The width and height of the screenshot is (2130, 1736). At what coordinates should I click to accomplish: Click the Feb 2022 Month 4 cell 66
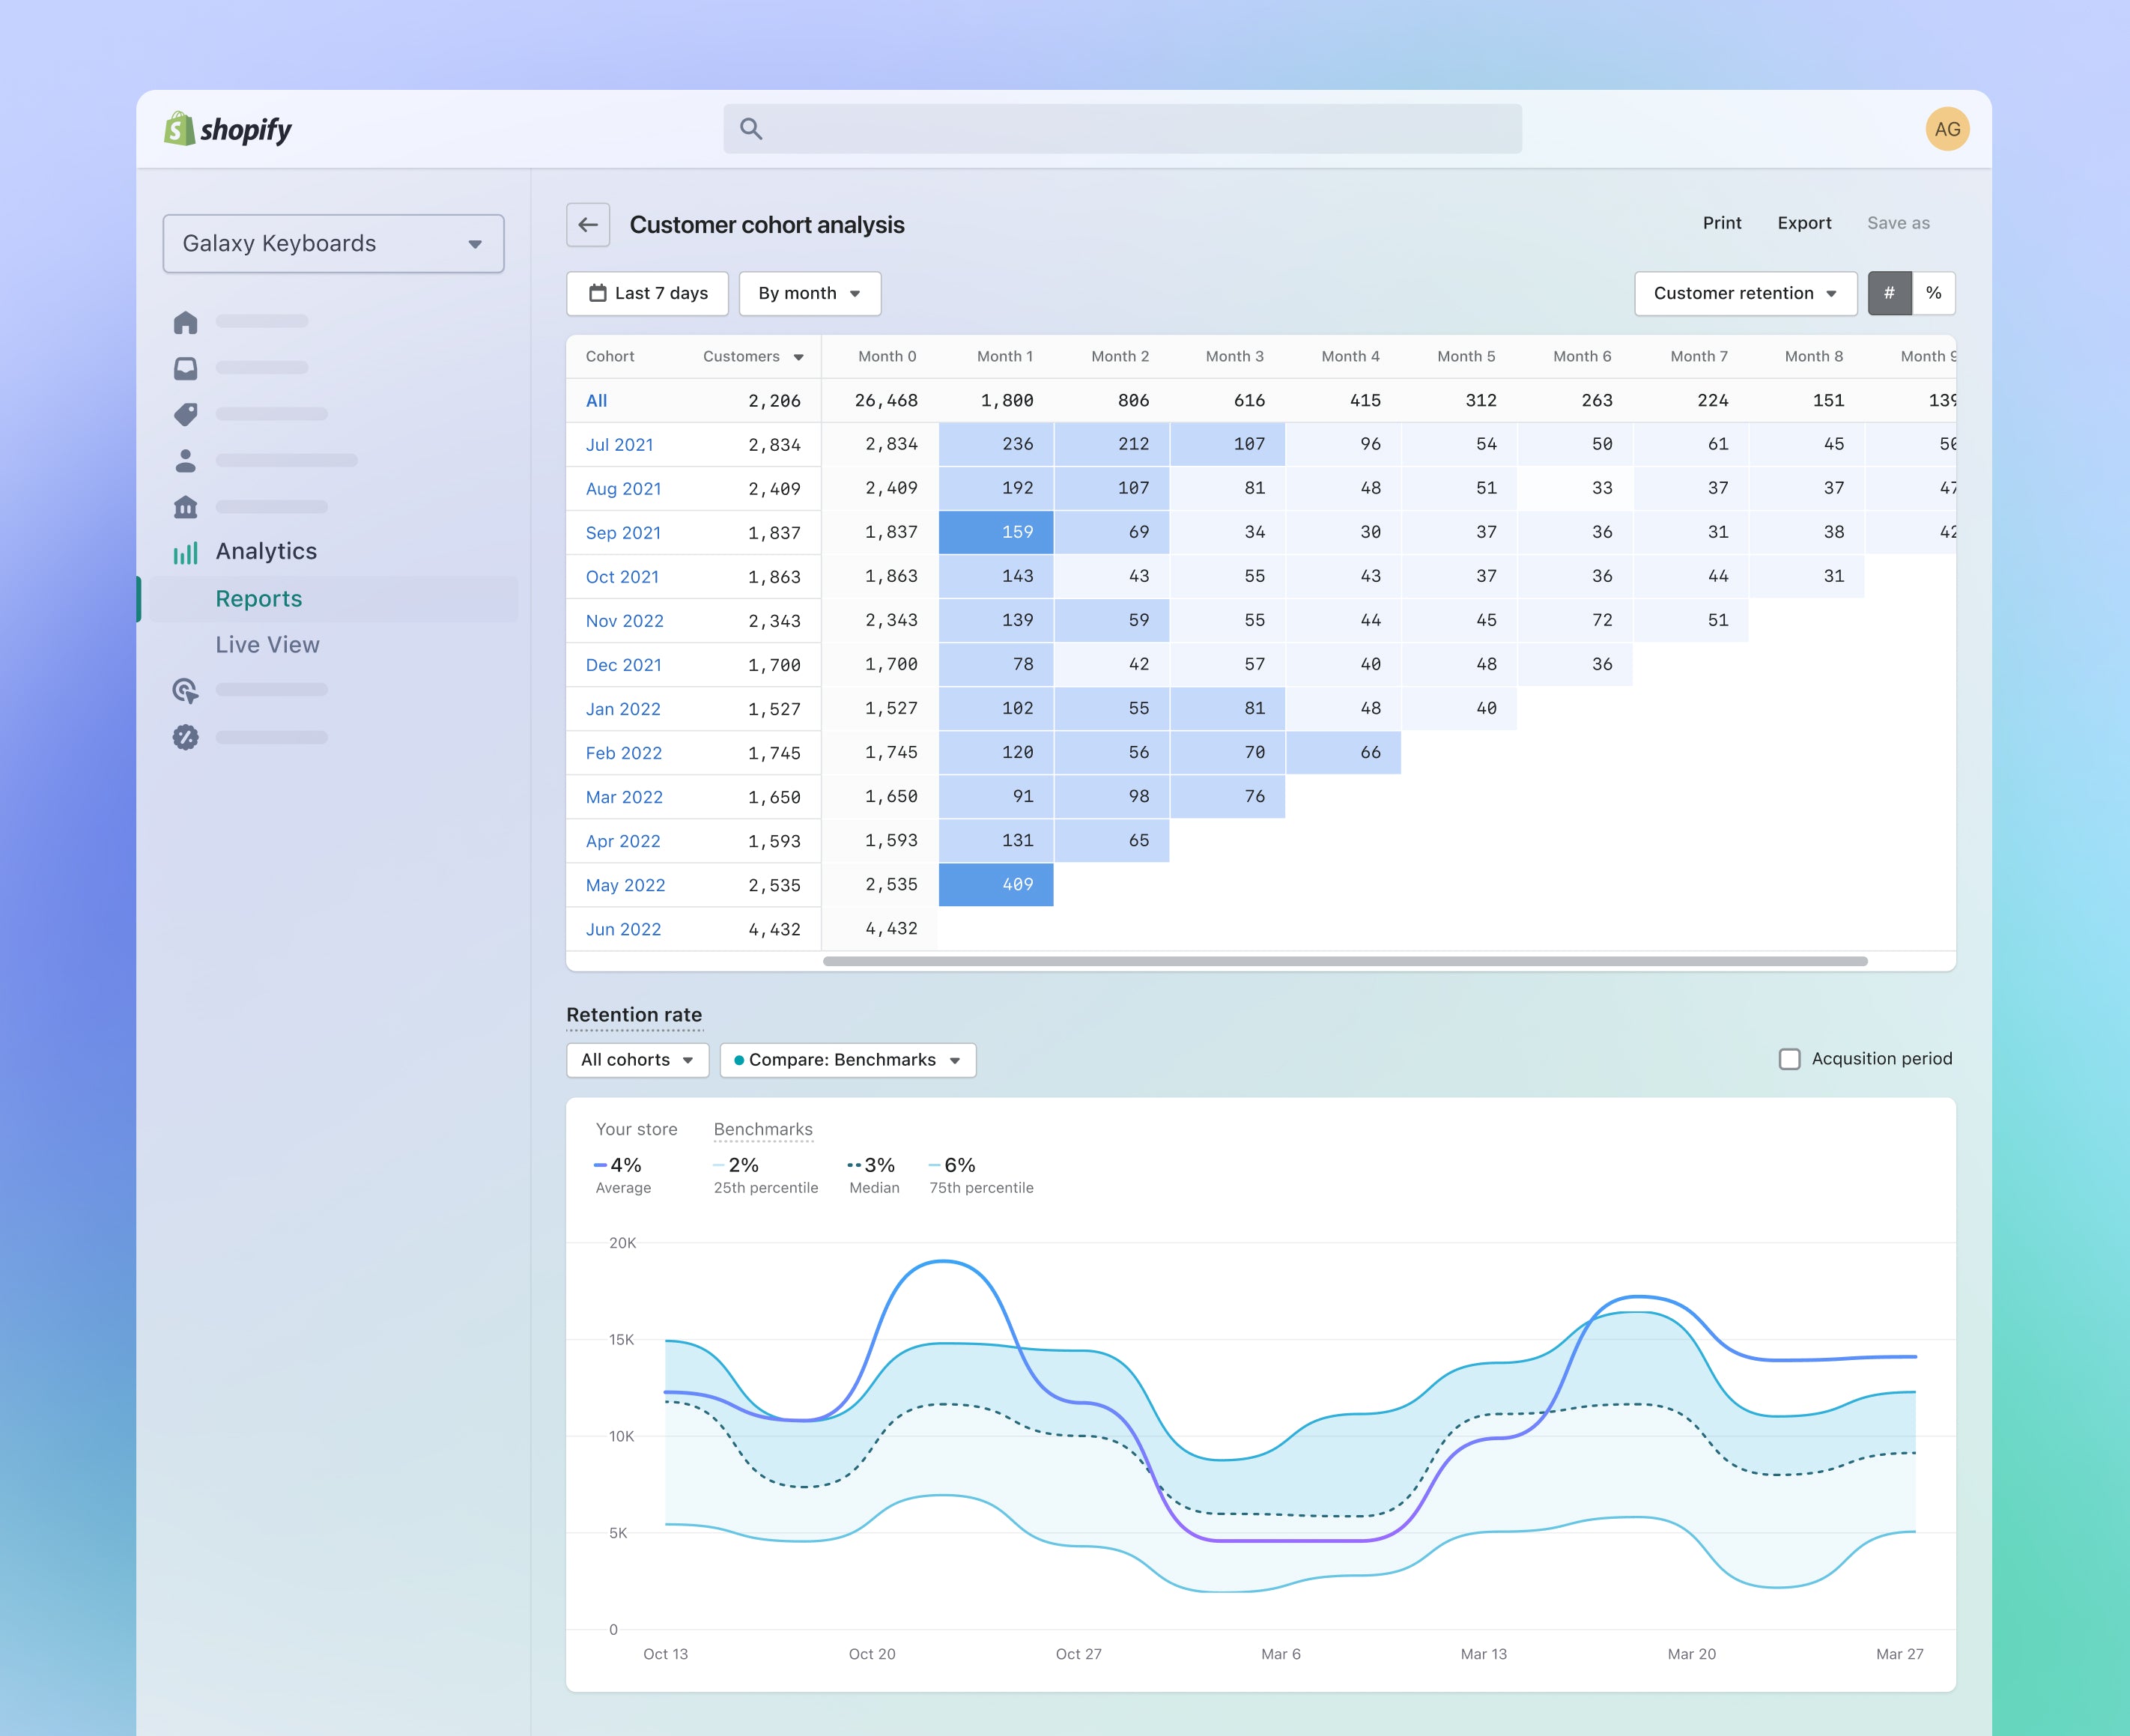point(1343,752)
